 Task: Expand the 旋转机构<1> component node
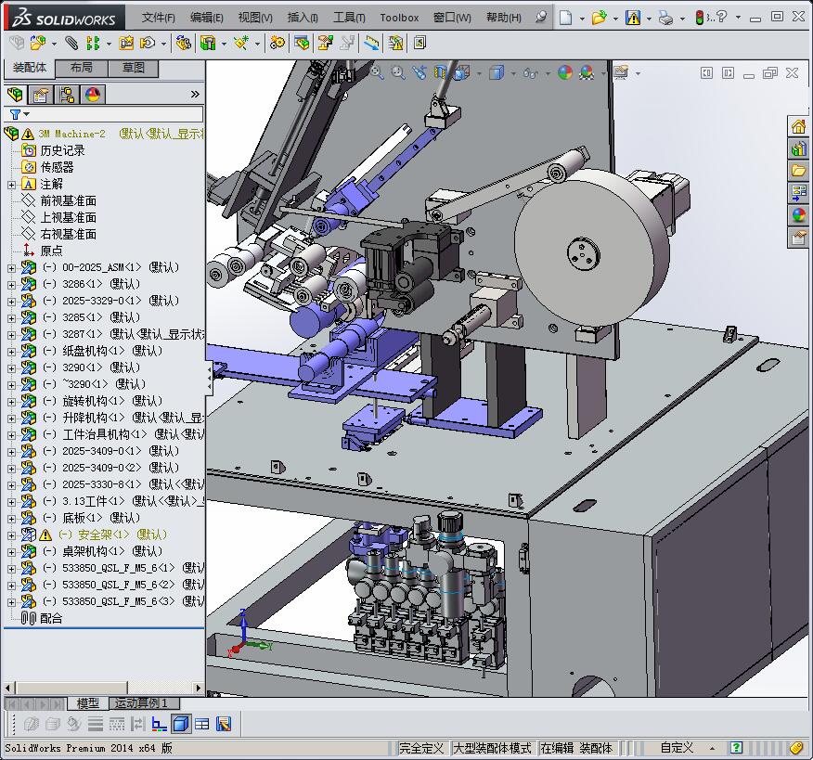click(11, 402)
